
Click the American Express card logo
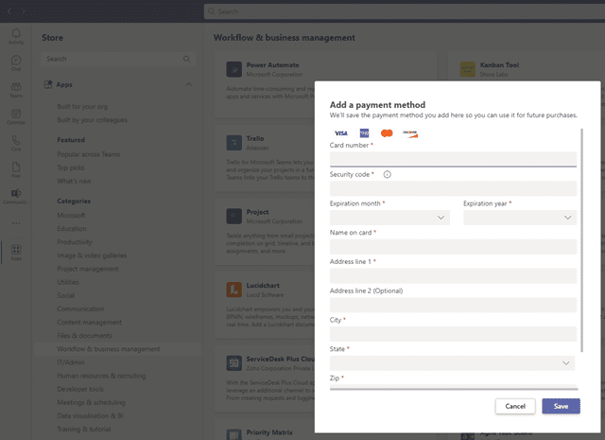(x=364, y=133)
